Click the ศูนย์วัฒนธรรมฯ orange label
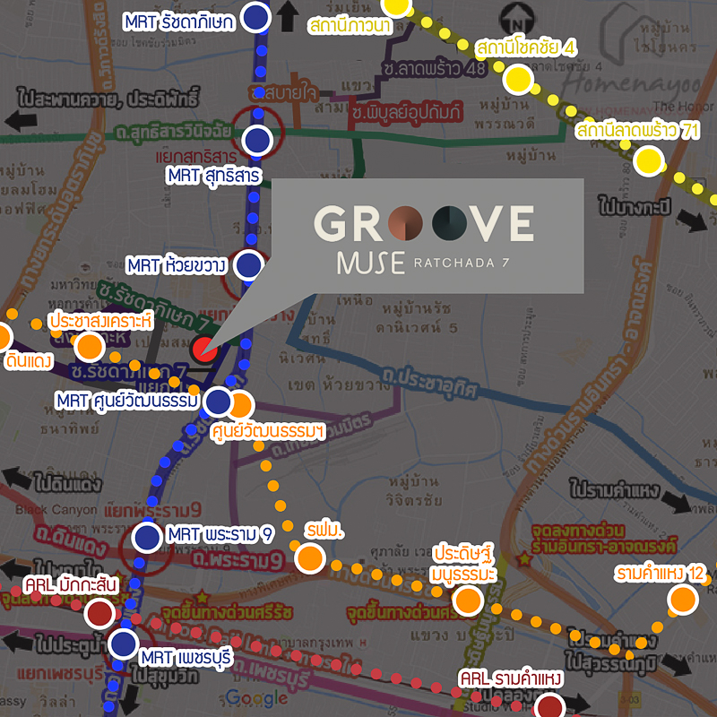The width and height of the screenshot is (717, 717). point(268,432)
